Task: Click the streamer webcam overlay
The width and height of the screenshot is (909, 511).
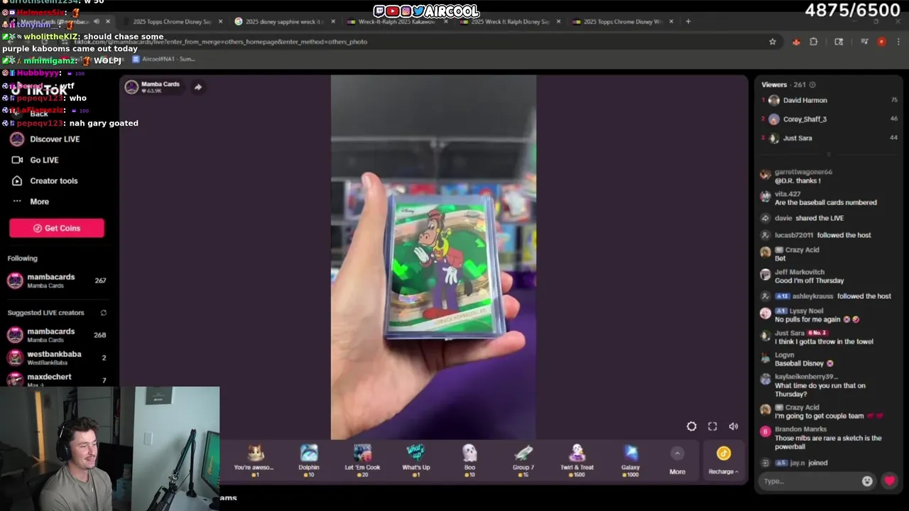Action: point(110,449)
